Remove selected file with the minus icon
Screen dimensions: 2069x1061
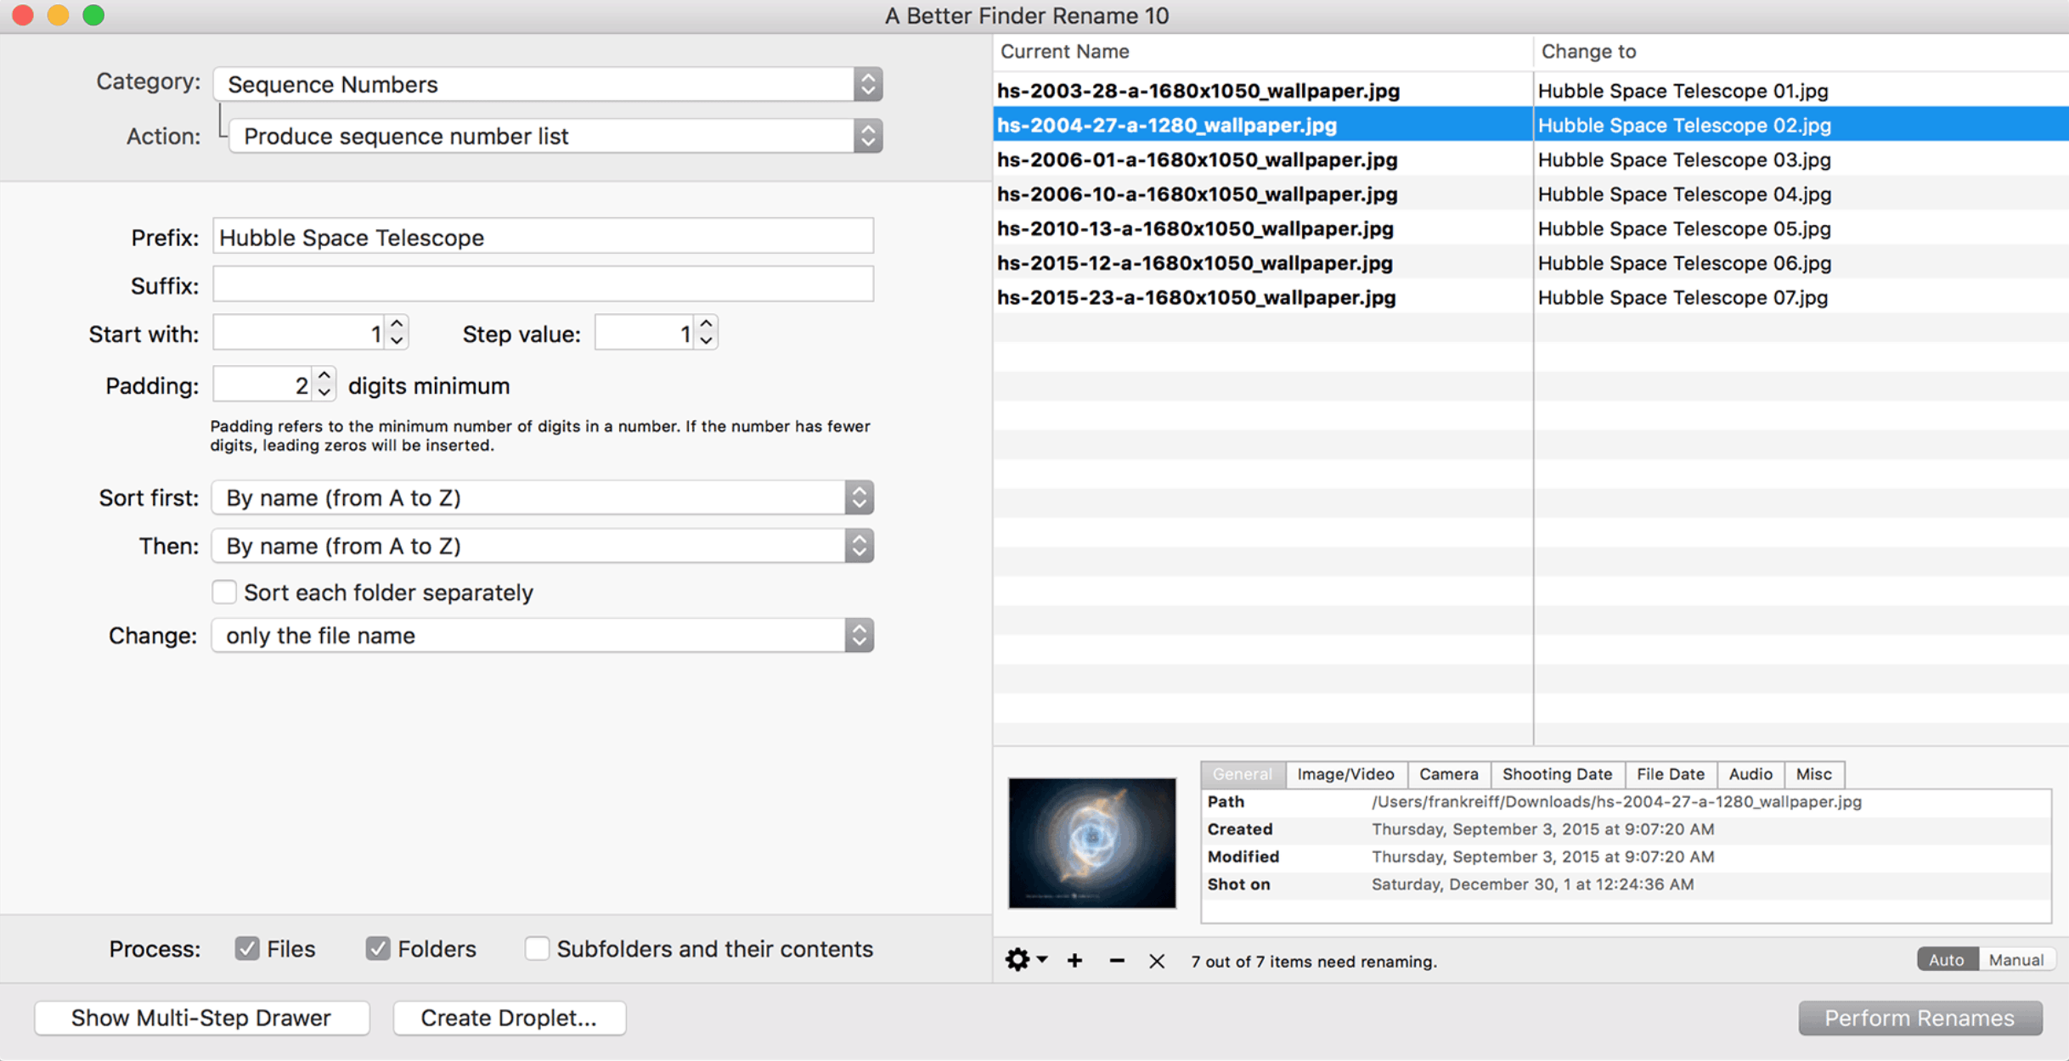click(x=1116, y=960)
